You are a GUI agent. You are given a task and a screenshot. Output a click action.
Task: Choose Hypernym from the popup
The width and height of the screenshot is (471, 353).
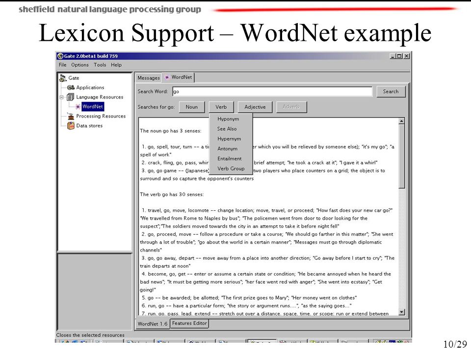click(x=231, y=139)
